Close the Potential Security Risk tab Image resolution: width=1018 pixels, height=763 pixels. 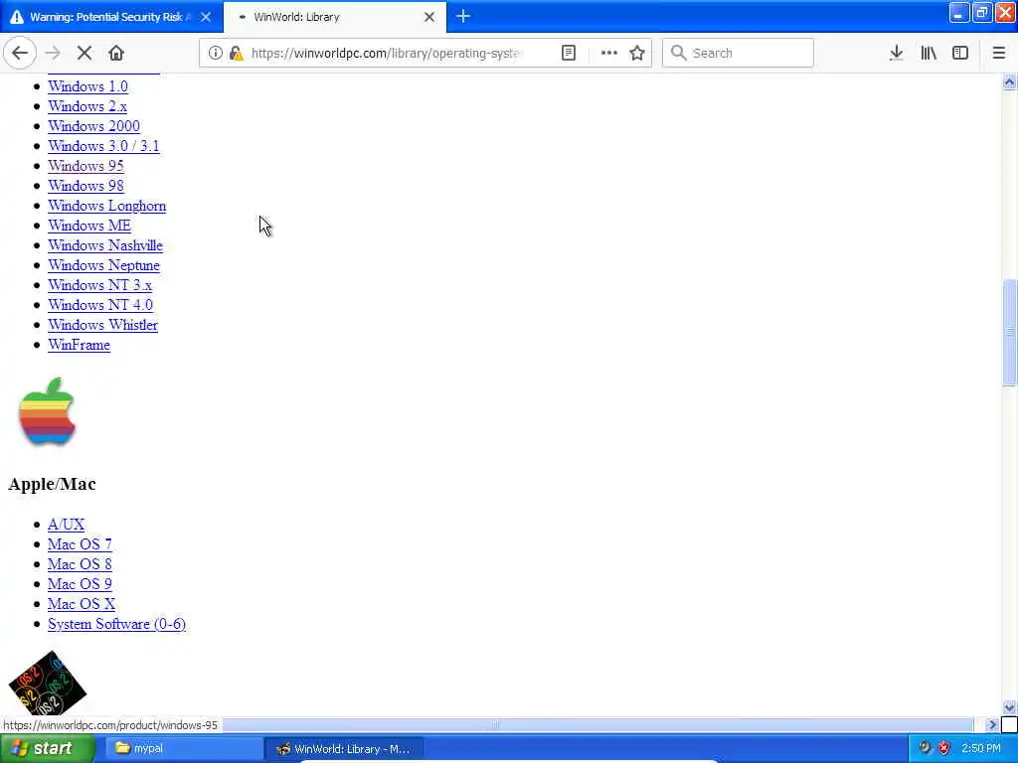(206, 17)
